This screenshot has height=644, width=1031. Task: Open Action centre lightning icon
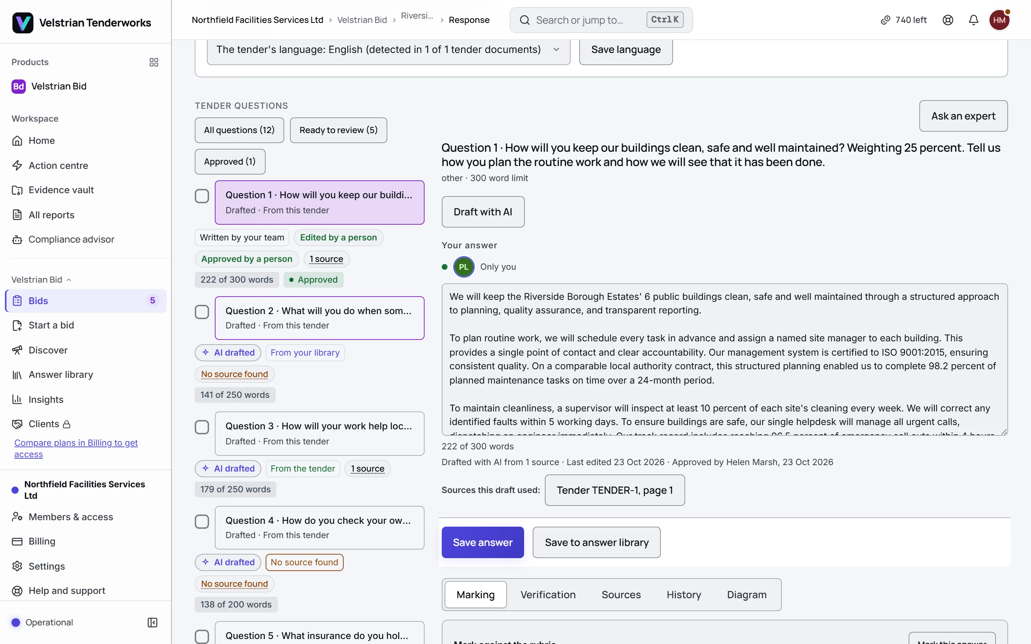click(x=17, y=165)
